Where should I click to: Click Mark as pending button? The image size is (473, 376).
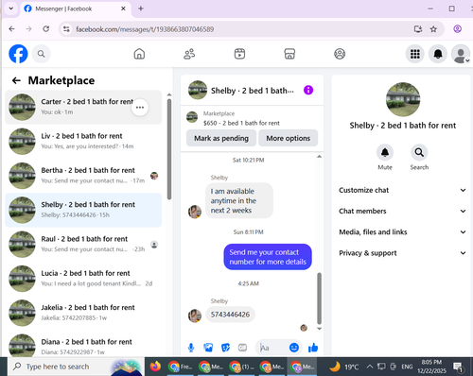point(221,138)
